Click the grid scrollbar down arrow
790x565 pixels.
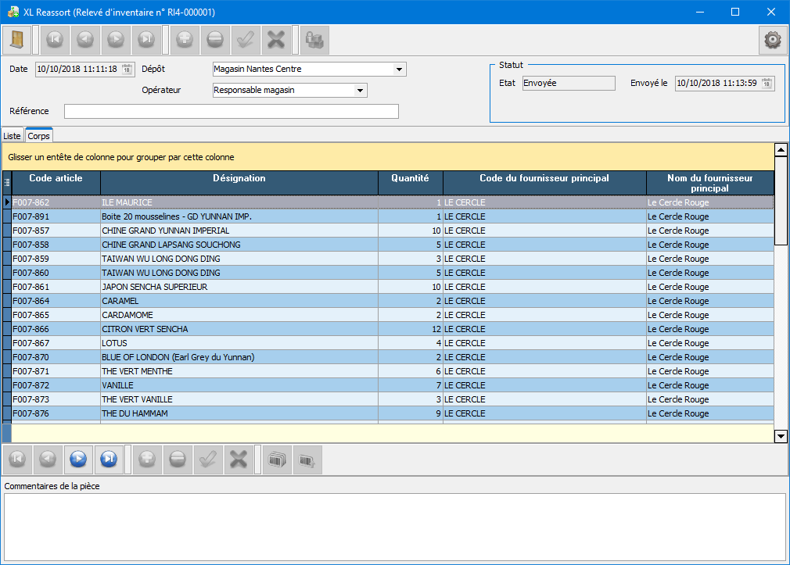(780, 436)
